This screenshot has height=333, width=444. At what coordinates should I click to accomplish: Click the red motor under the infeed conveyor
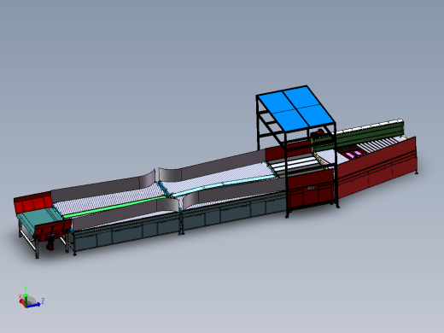click(x=50, y=242)
